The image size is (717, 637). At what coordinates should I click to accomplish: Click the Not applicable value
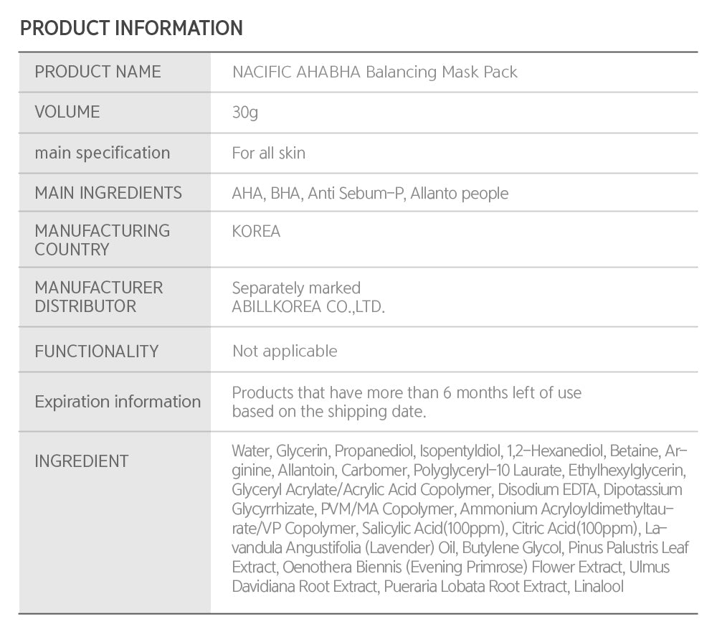pyautogui.click(x=285, y=351)
